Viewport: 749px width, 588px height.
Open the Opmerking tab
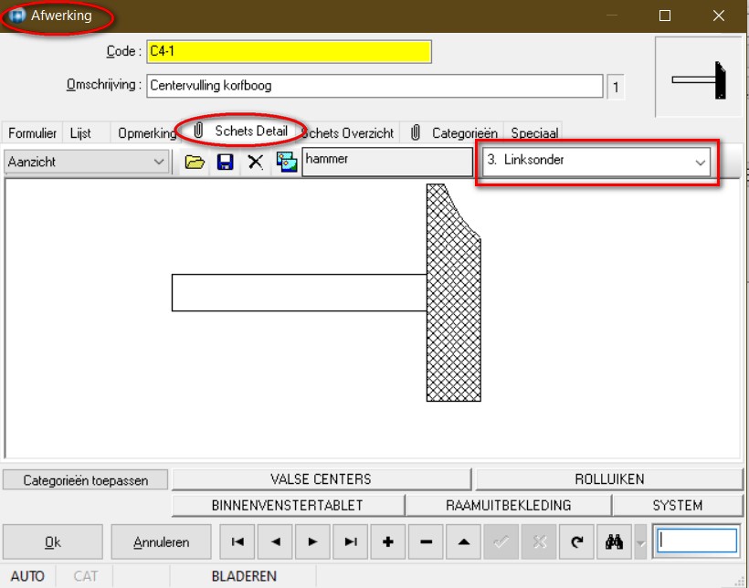147,132
